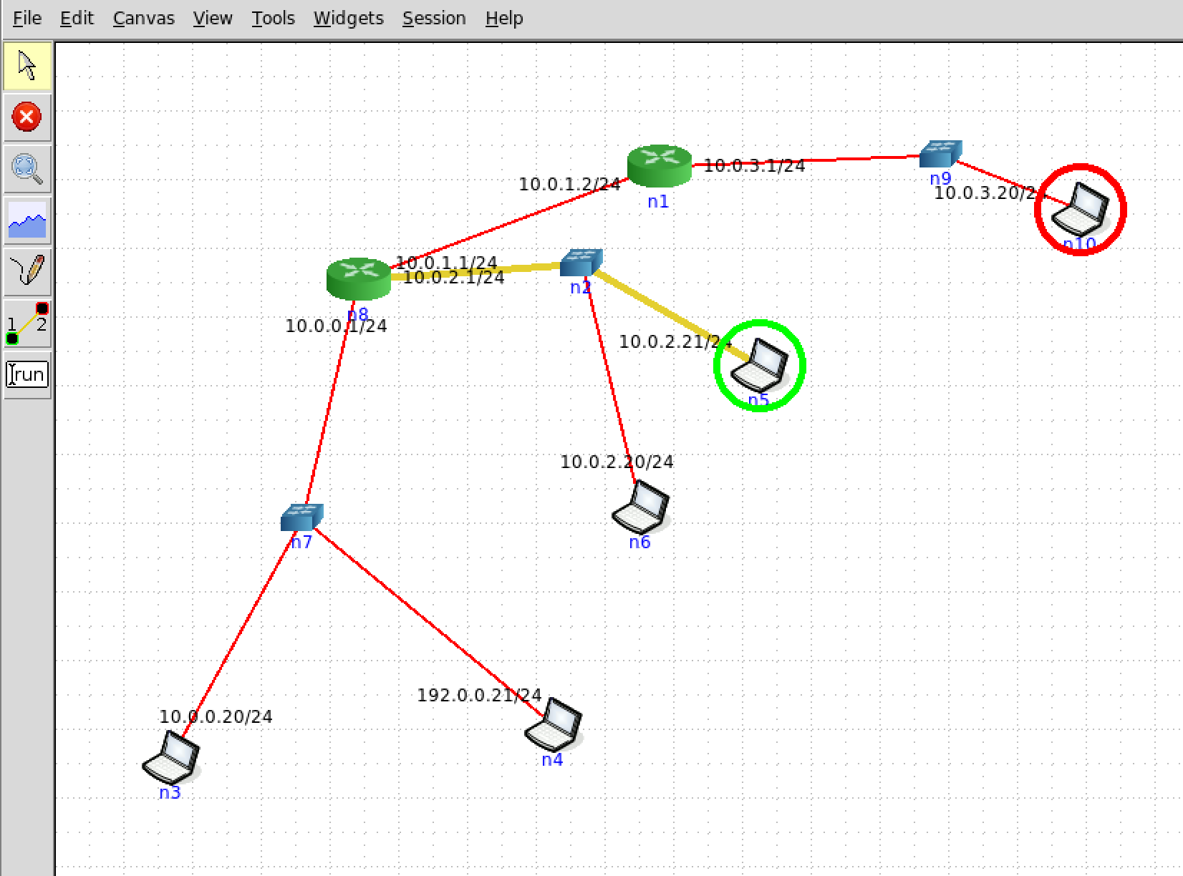Select laptop n6 icon
This screenshot has width=1183, height=876.
pos(641,507)
